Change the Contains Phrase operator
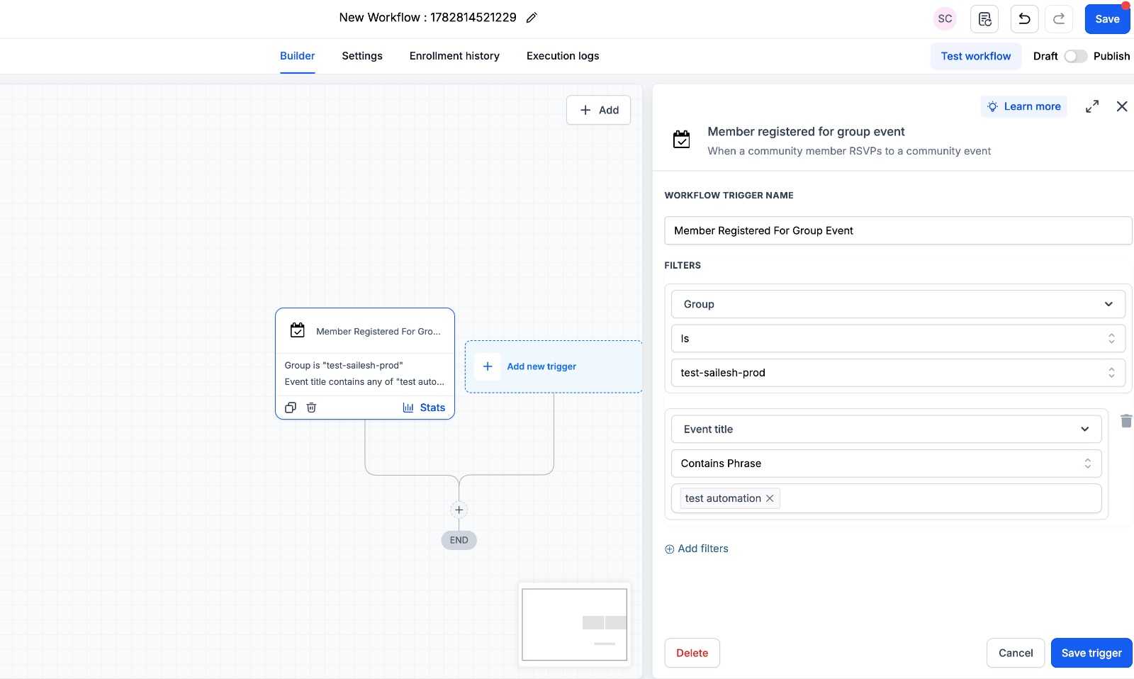This screenshot has width=1134, height=679. [886, 464]
